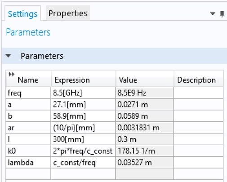This screenshot has height=182, width=227.
Task: Click the lambda name cell
Action: [28, 163]
